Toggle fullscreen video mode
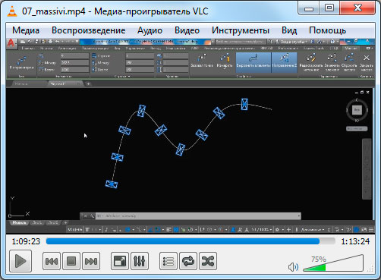The width and height of the screenshot is (381, 280). coord(120,261)
